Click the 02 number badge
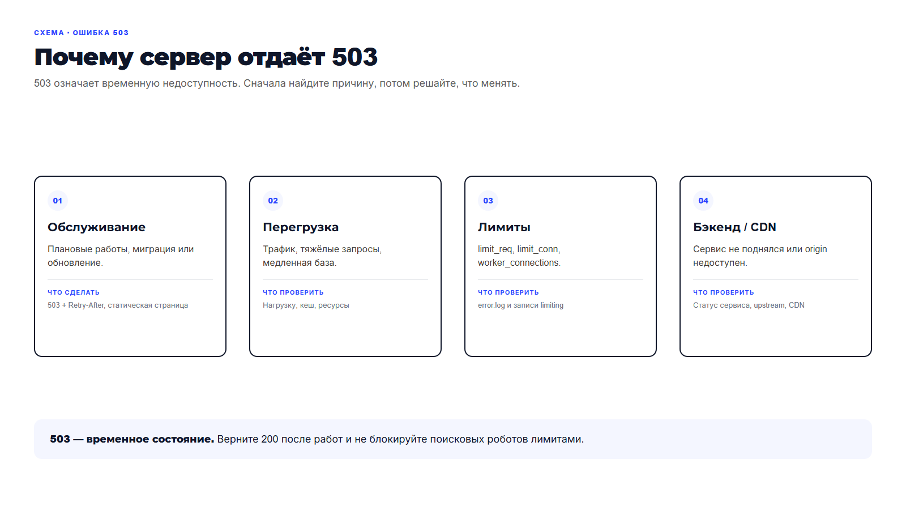 click(x=273, y=201)
